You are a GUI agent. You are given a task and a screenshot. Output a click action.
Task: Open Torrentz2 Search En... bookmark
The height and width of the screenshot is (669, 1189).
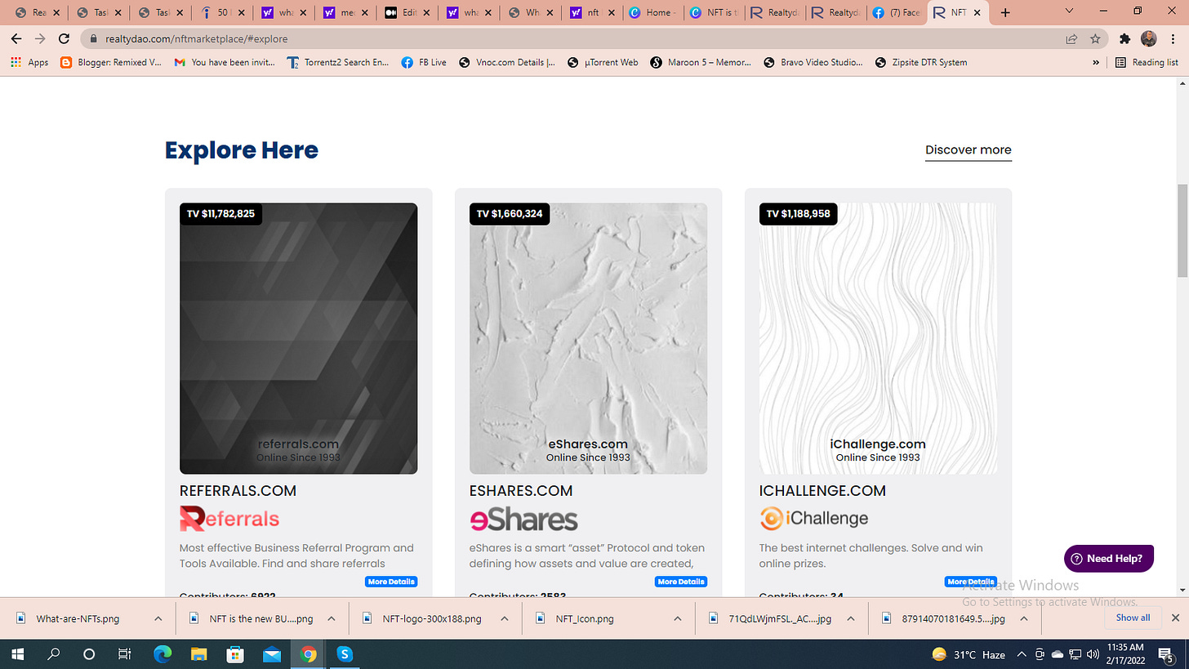tap(338, 62)
